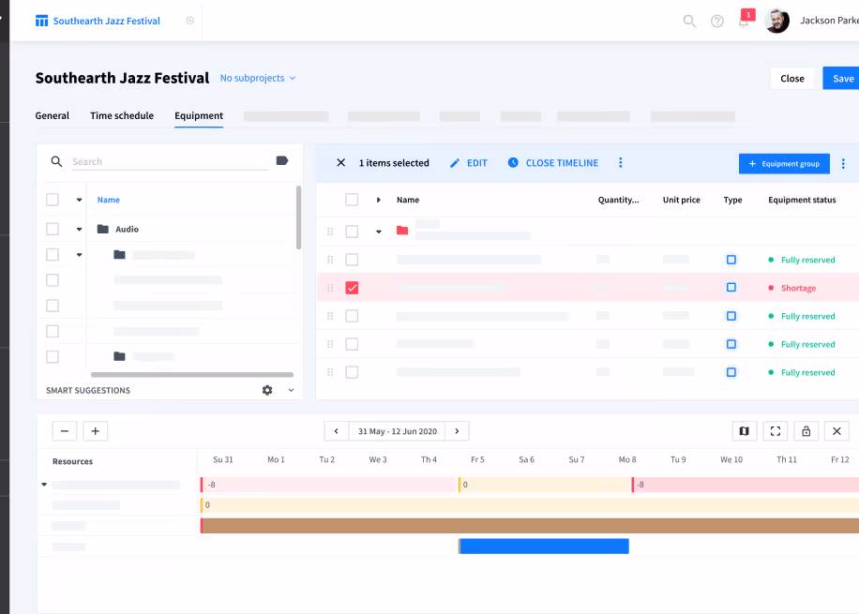Image resolution: width=859 pixels, height=614 pixels.
Task: Open the three-dot menu beside Equipment group
Action: coord(843,164)
